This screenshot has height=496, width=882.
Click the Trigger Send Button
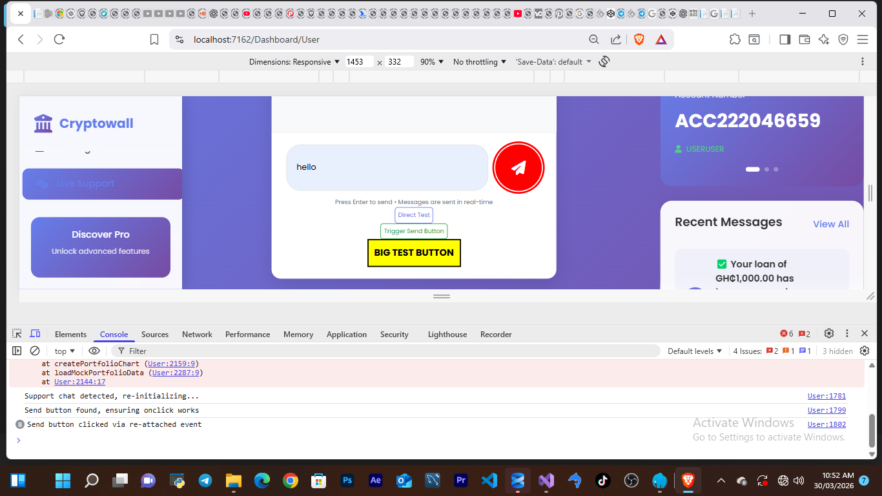pyautogui.click(x=414, y=231)
